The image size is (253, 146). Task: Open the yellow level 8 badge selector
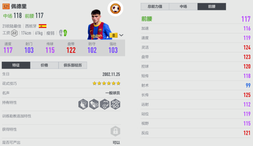(x=113, y=35)
